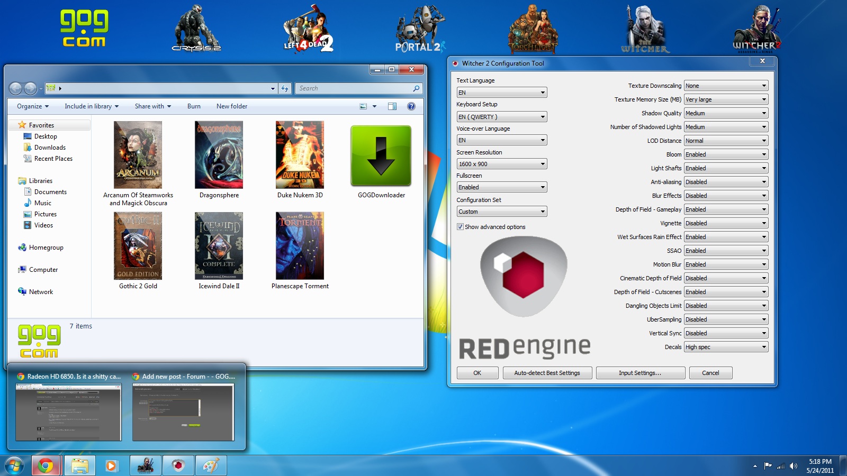Image resolution: width=847 pixels, height=476 pixels.
Task: Select Documents under Libraries
Action: (x=50, y=192)
